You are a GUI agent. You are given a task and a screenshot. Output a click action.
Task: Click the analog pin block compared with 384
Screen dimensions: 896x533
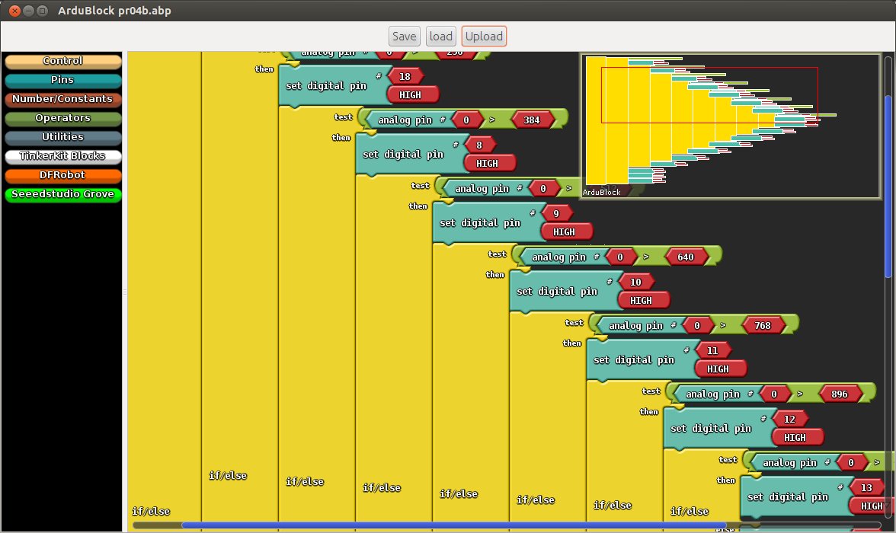[405, 120]
